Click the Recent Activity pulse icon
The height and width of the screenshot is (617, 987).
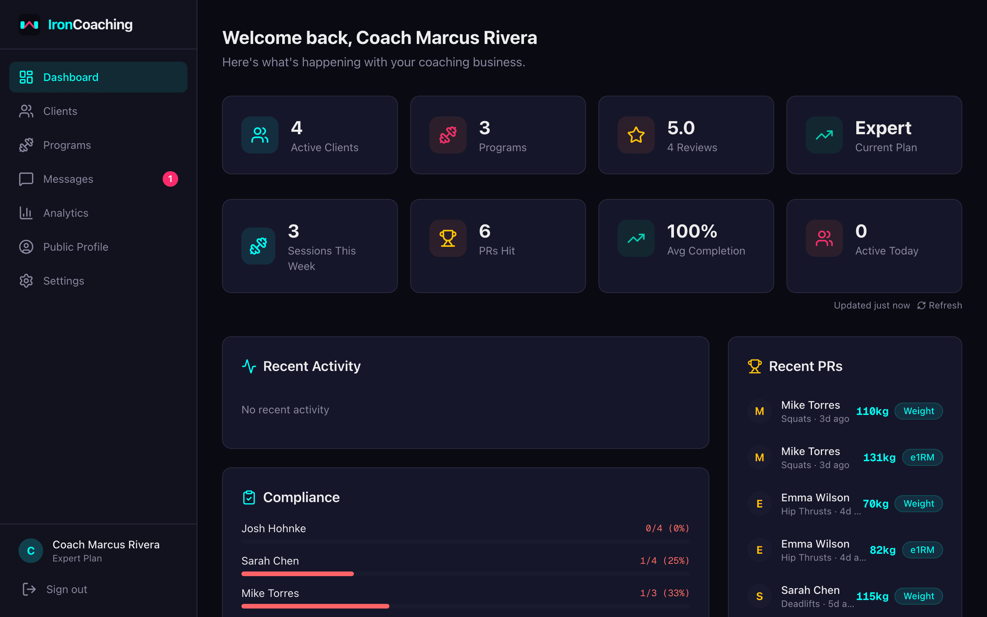click(x=249, y=366)
